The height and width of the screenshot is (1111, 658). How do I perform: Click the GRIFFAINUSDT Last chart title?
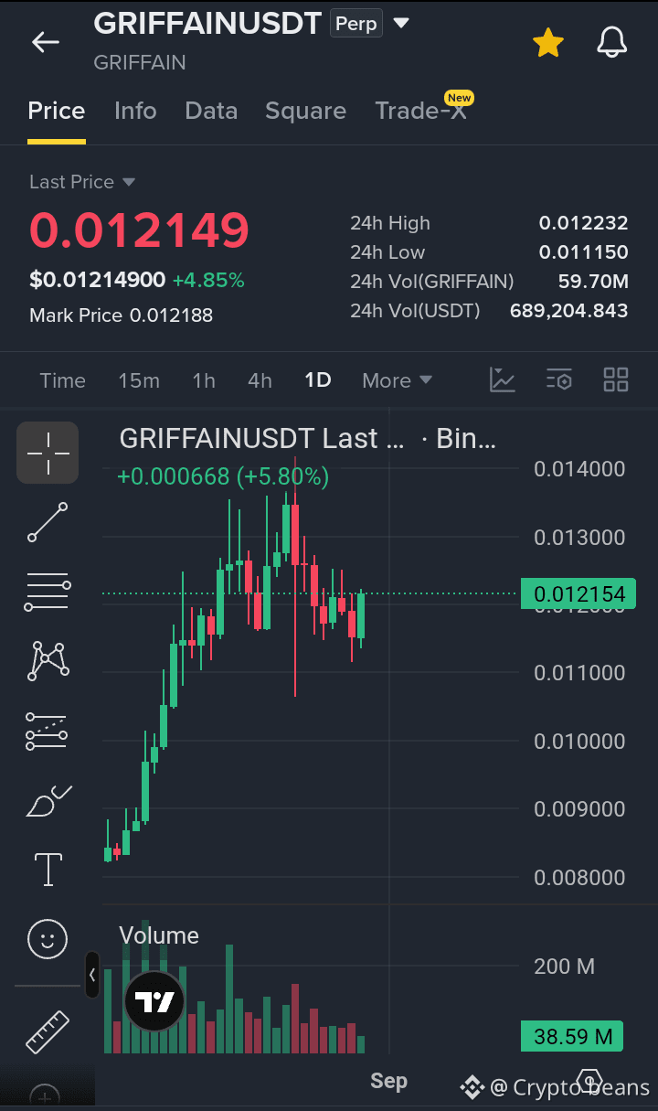[261, 439]
